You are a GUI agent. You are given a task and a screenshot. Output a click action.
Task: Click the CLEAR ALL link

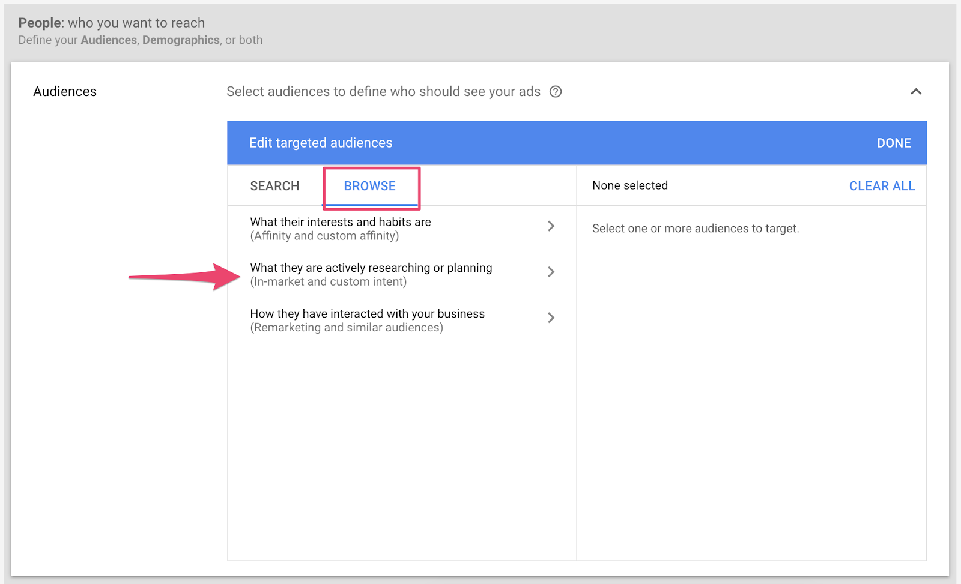[x=881, y=186]
